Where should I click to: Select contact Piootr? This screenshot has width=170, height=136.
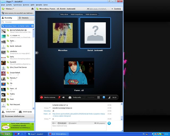click(17, 100)
